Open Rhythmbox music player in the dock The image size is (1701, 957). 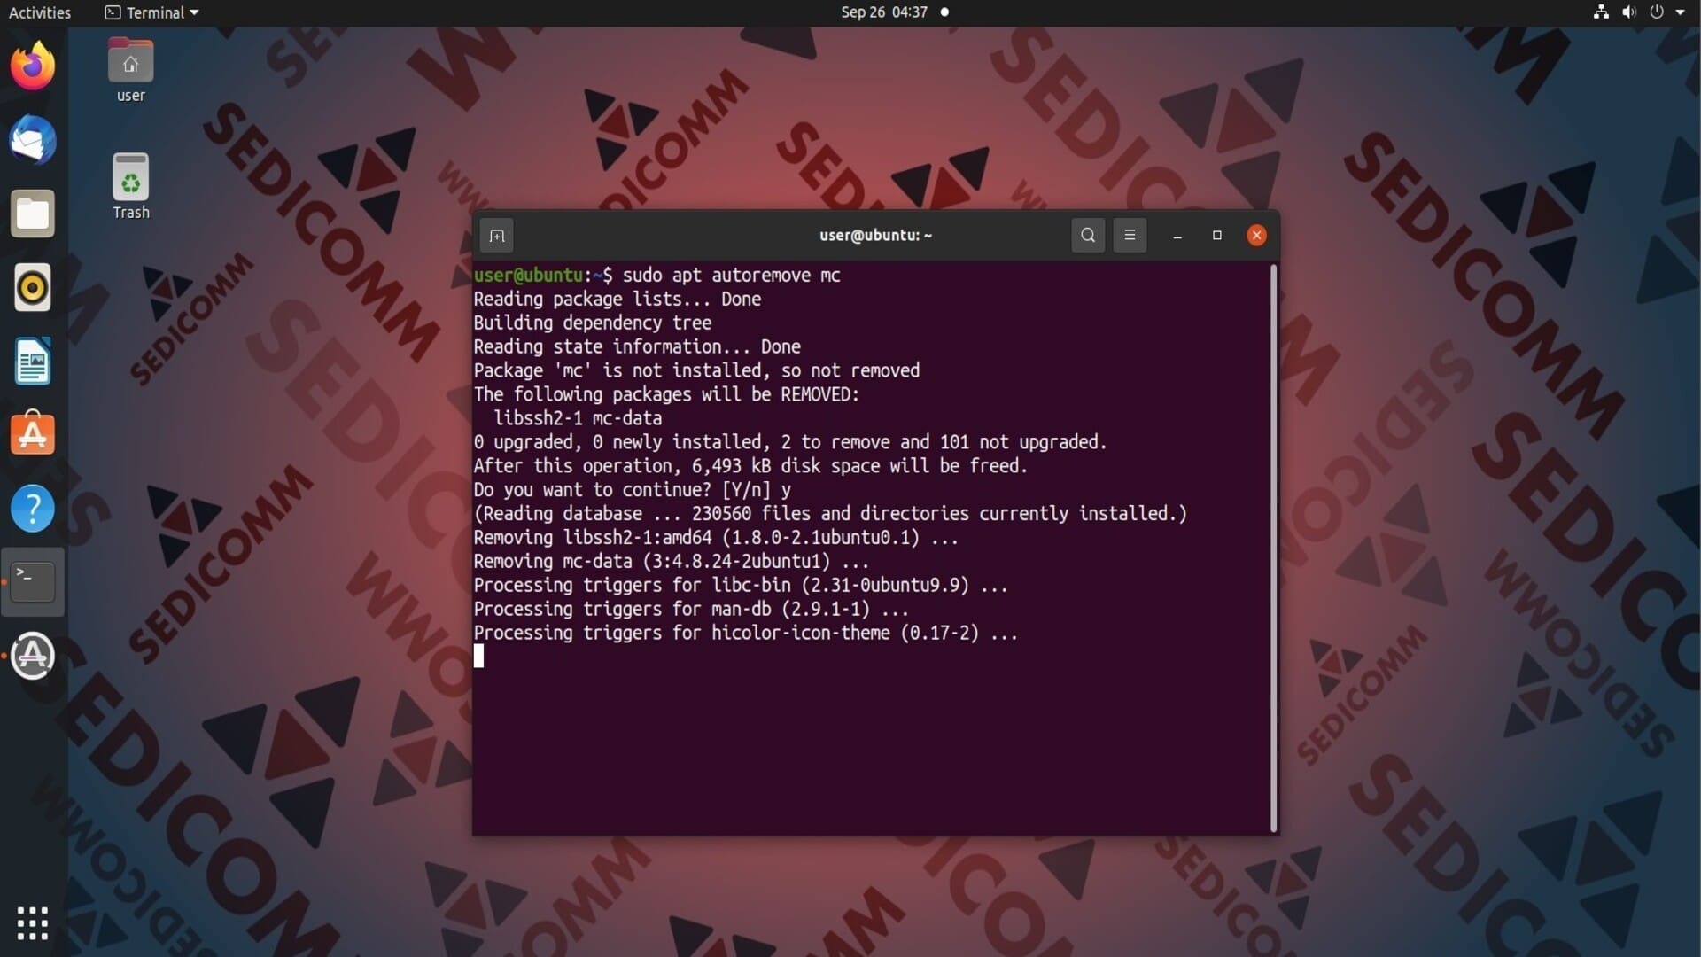pyautogui.click(x=33, y=287)
